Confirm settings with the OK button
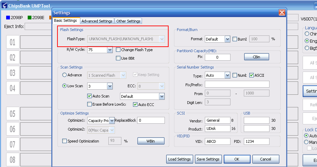Viewport: 317px width, 167px height. (237, 159)
